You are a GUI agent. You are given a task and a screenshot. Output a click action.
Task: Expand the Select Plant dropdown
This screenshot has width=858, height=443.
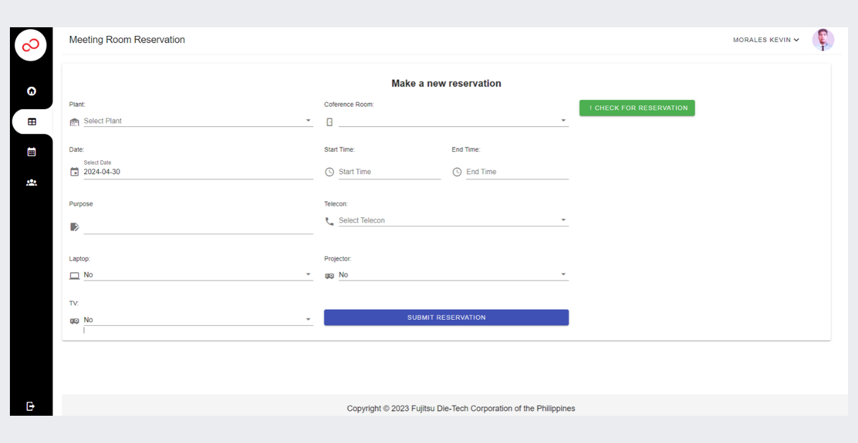(198, 121)
